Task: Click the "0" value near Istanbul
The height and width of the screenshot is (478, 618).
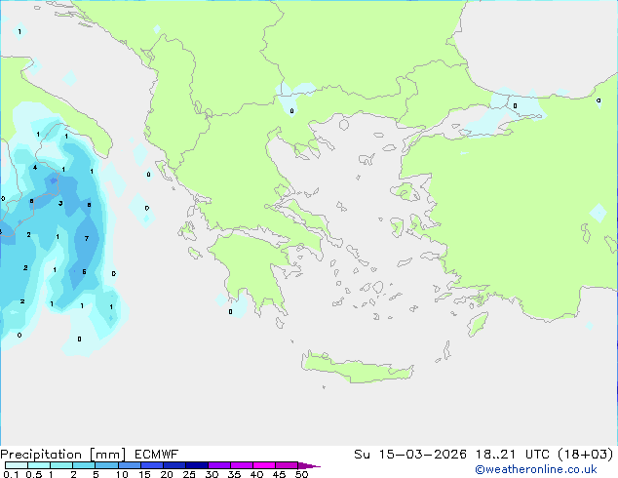Action: [x=515, y=105]
